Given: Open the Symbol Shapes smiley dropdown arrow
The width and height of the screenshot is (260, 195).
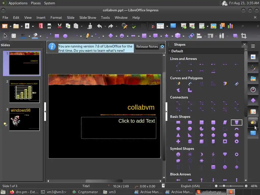Looking at the screenshot, I should click(127, 36).
